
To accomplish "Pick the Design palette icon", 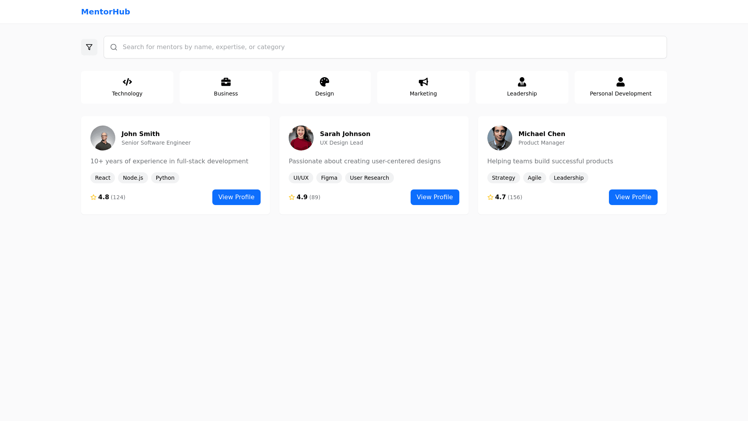I will tap(325, 82).
